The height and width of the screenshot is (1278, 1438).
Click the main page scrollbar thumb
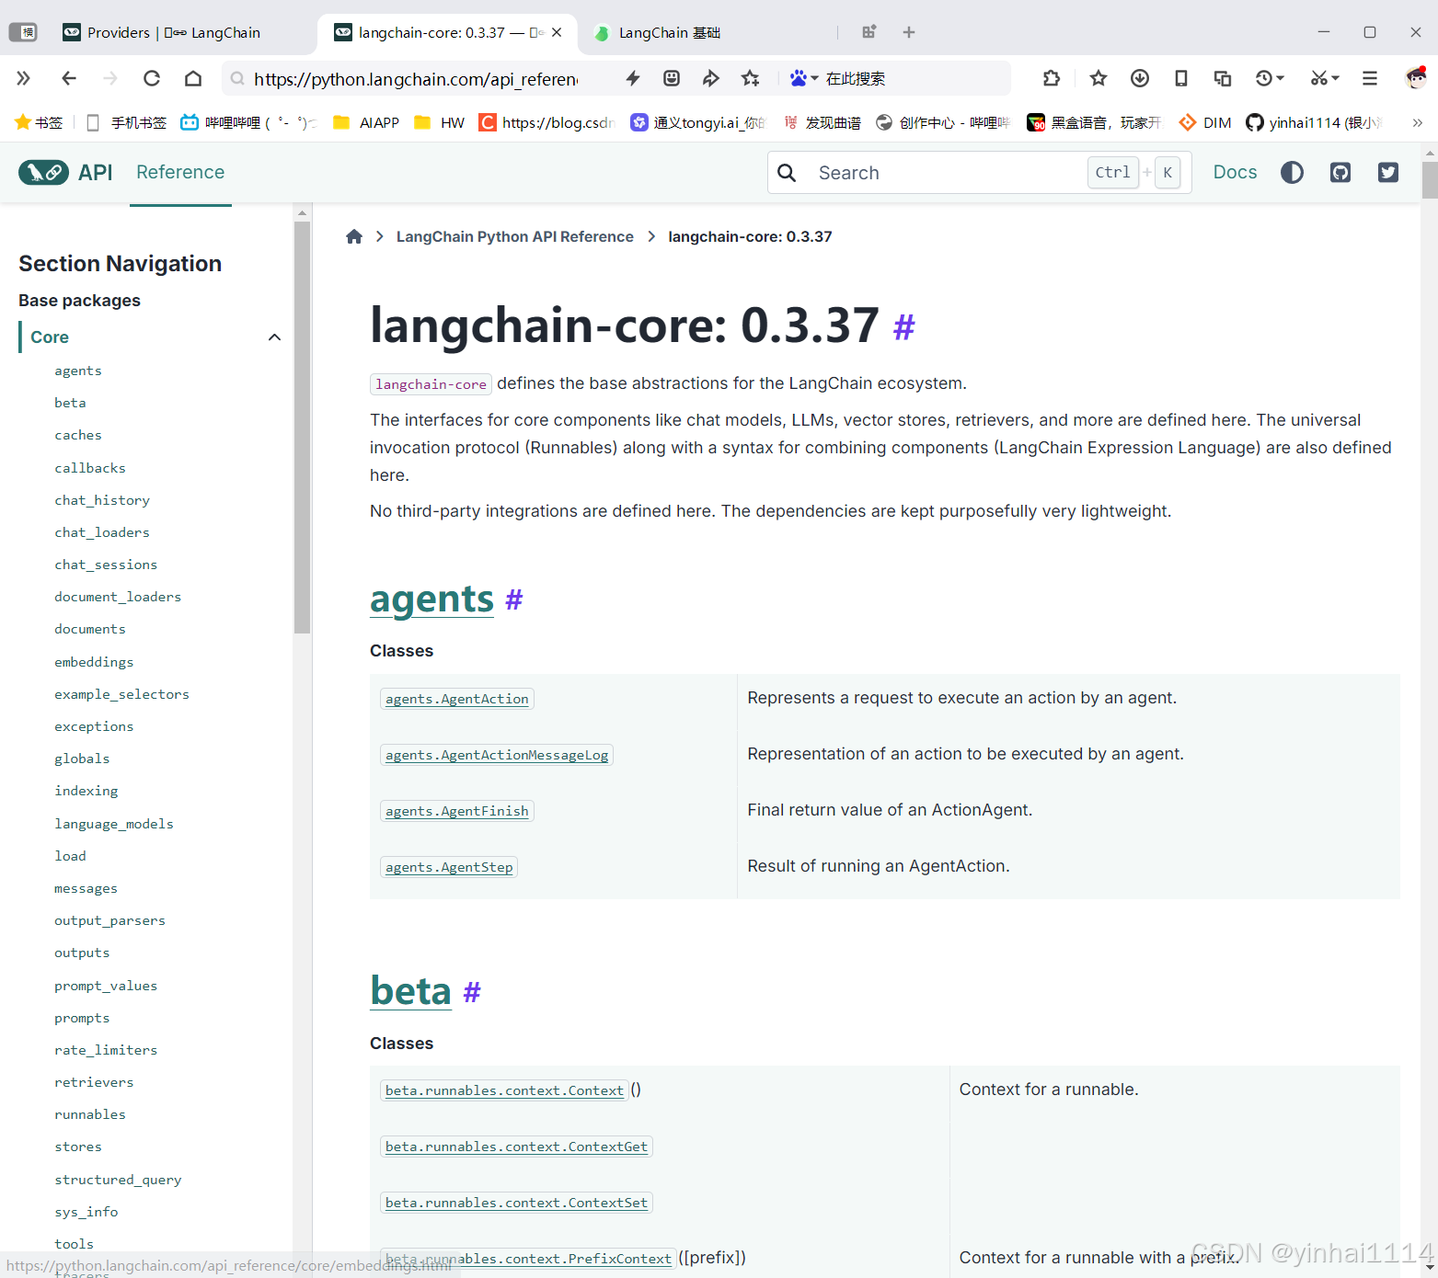1429,179
